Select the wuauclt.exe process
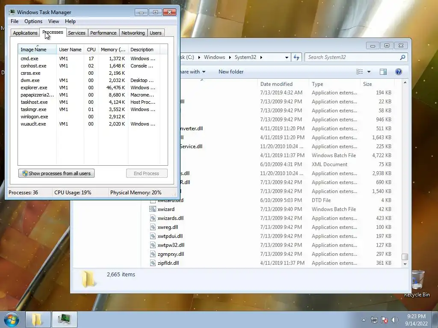 click(x=89, y=123)
